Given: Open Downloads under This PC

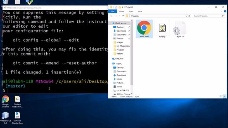Looking at the screenshot, I should click(x=121, y=75).
